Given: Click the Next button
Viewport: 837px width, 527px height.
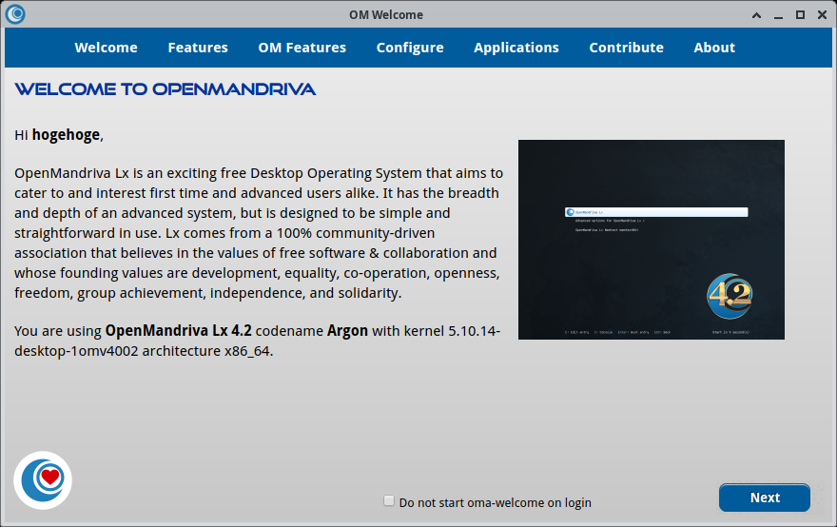Looking at the screenshot, I should pos(765,498).
